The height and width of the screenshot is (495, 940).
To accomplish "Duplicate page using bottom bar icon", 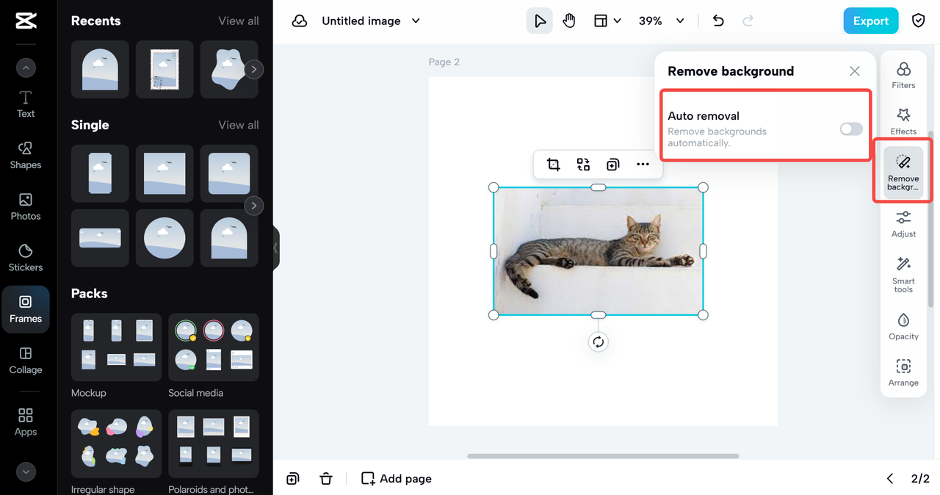I will pos(293,479).
